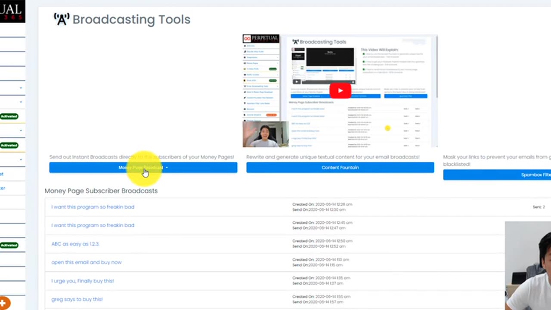This screenshot has width=551, height=310.
Task: Open the broadcast created at 12:28 am
Action: coord(93,207)
